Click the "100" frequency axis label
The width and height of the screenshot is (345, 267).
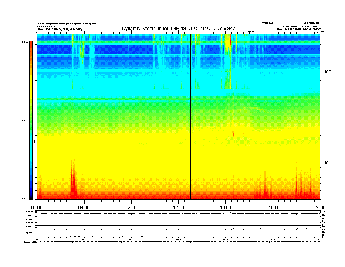(328, 72)
